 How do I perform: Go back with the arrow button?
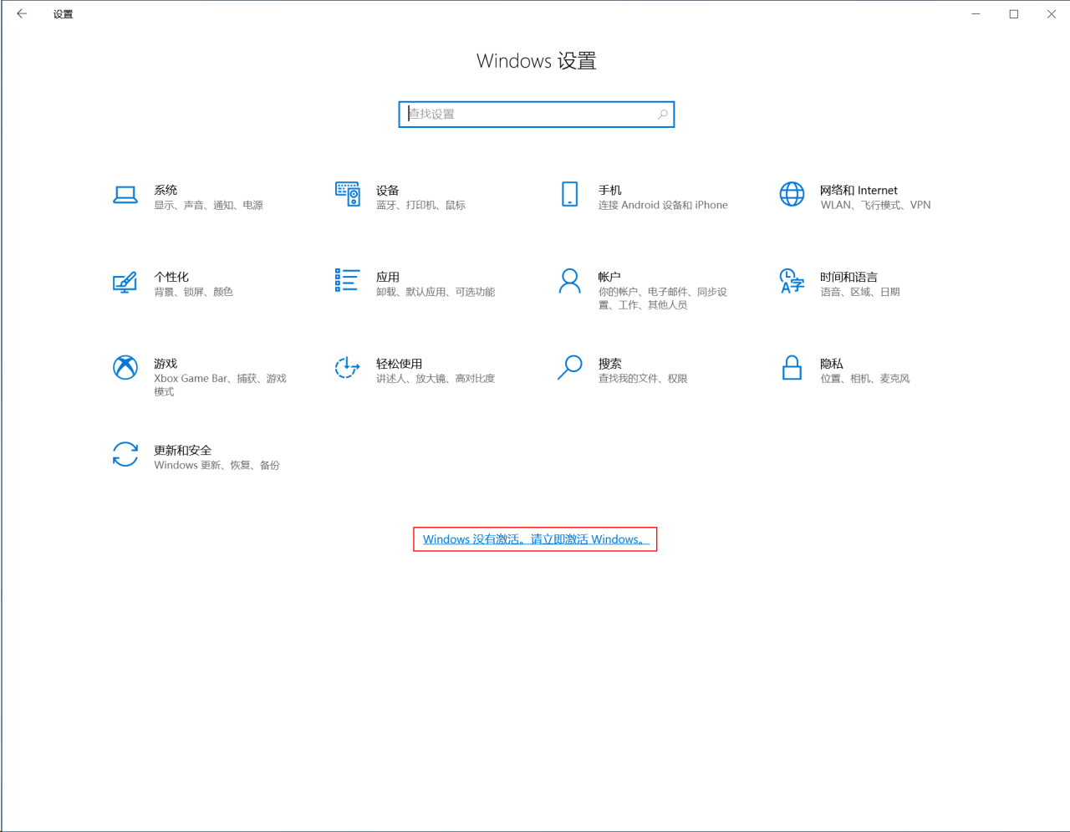pyautogui.click(x=22, y=13)
